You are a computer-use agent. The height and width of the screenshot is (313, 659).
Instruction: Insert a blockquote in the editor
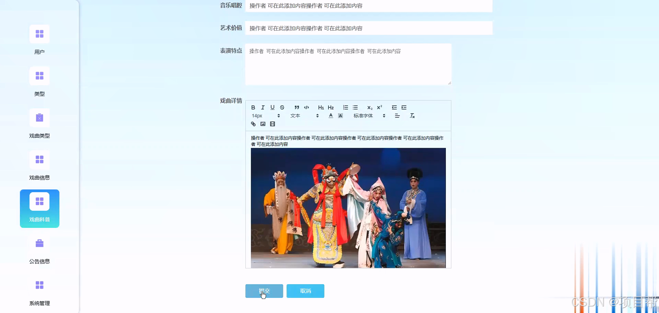tap(297, 107)
